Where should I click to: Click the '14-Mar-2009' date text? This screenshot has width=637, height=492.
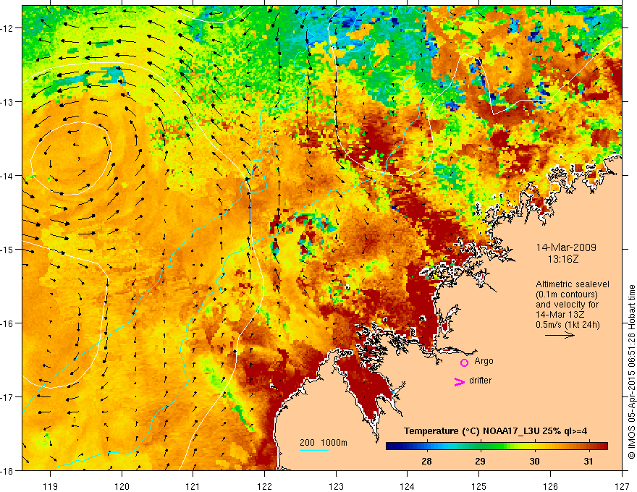[566, 247]
